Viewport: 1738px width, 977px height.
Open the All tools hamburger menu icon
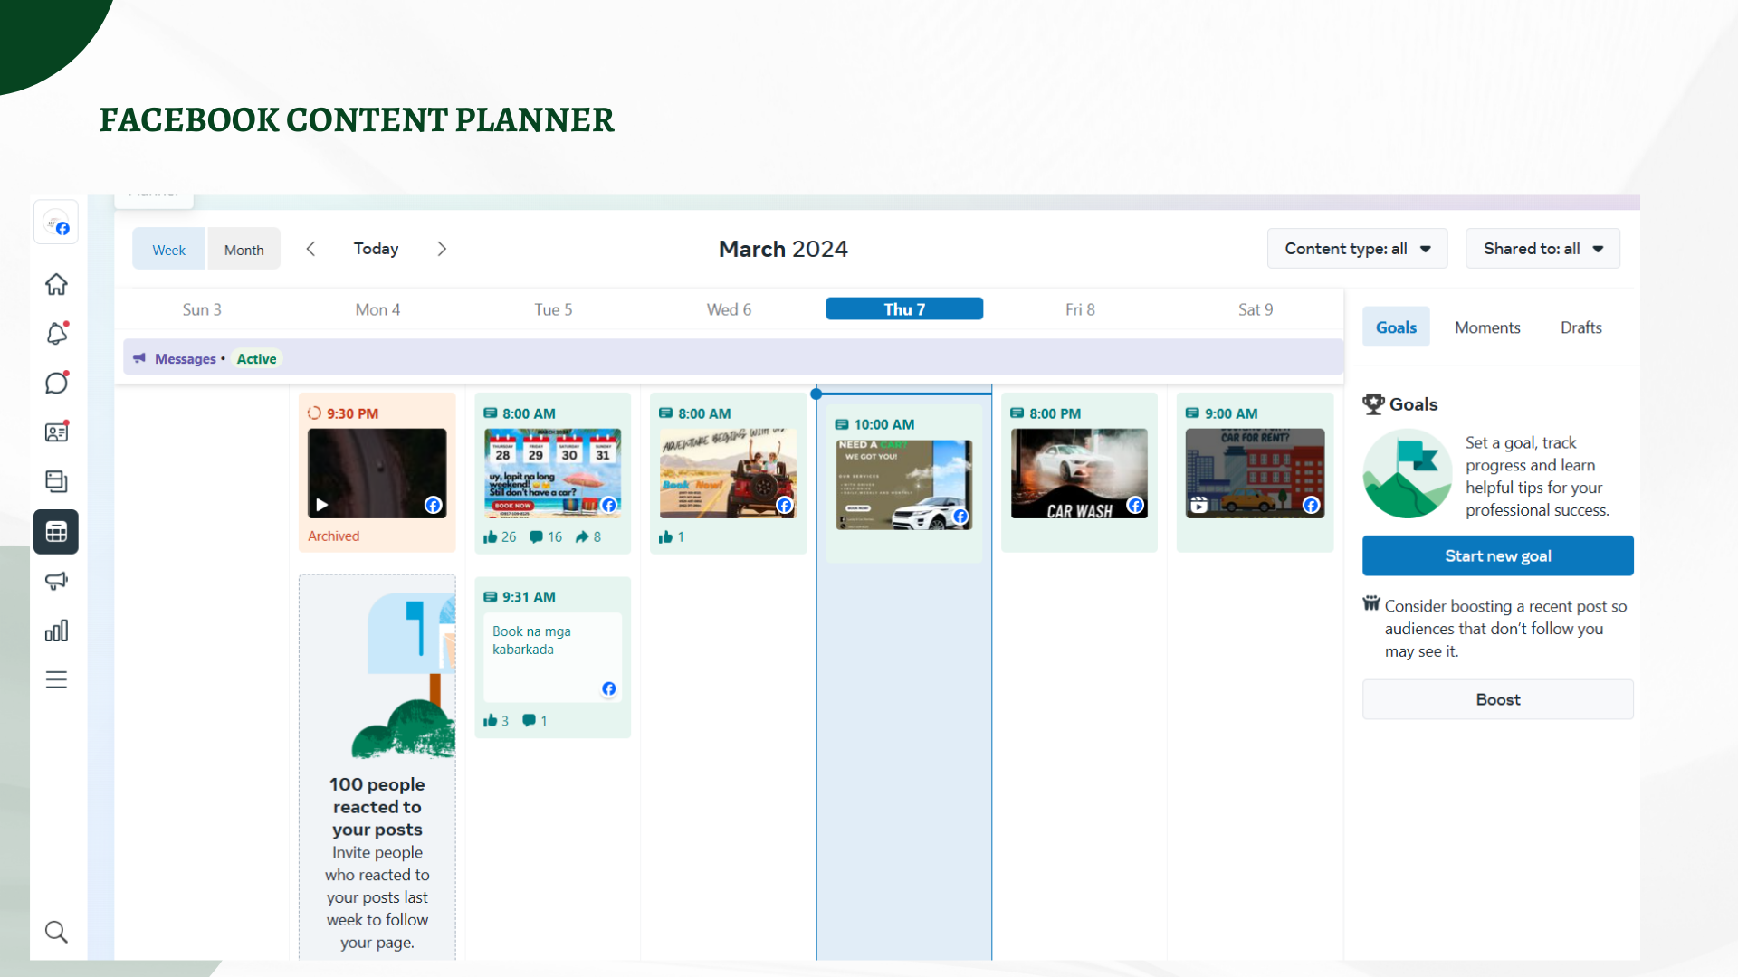(56, 679)
